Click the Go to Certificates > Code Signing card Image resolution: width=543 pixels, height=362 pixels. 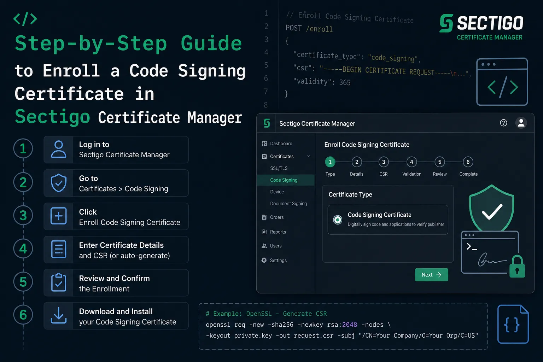[116, 183]
